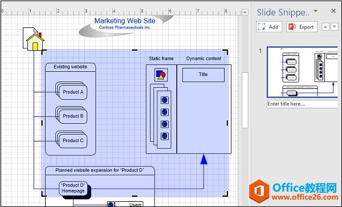Screen dimensions: 342x207
Task: Move snippet down with arrow button
Action: coord(335,27)
